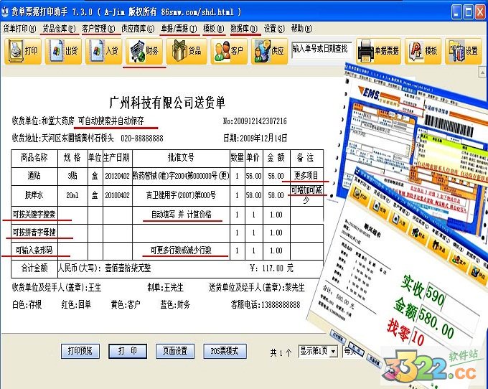
Task: Expand the 显示第1页 page dropdown
Action: click(333, 352)
